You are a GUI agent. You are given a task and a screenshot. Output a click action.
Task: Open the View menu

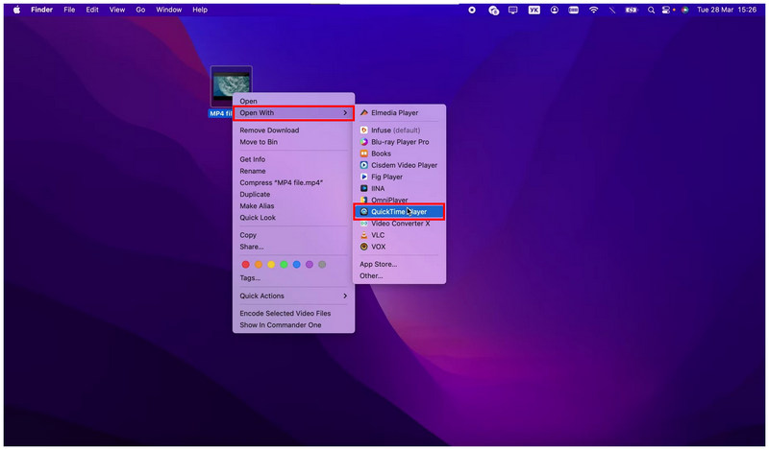point(116,10)
